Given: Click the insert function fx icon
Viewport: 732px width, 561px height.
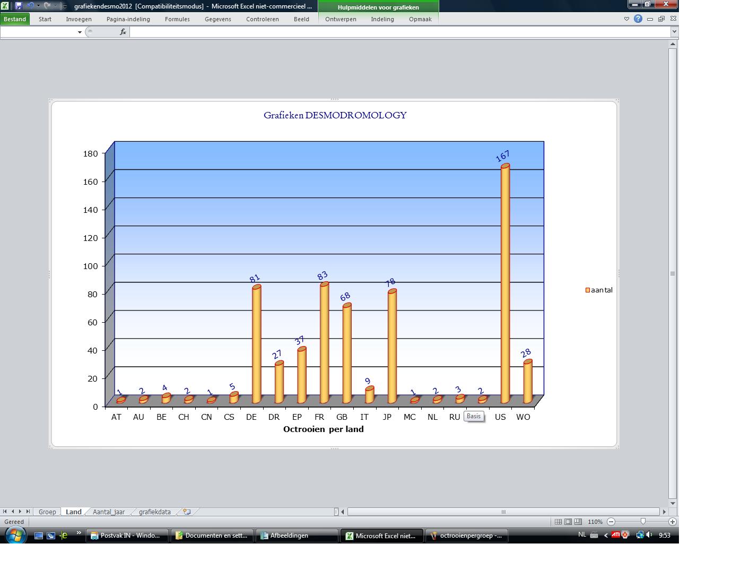Looking at the screenshot, I should click(x=123, y=32).
